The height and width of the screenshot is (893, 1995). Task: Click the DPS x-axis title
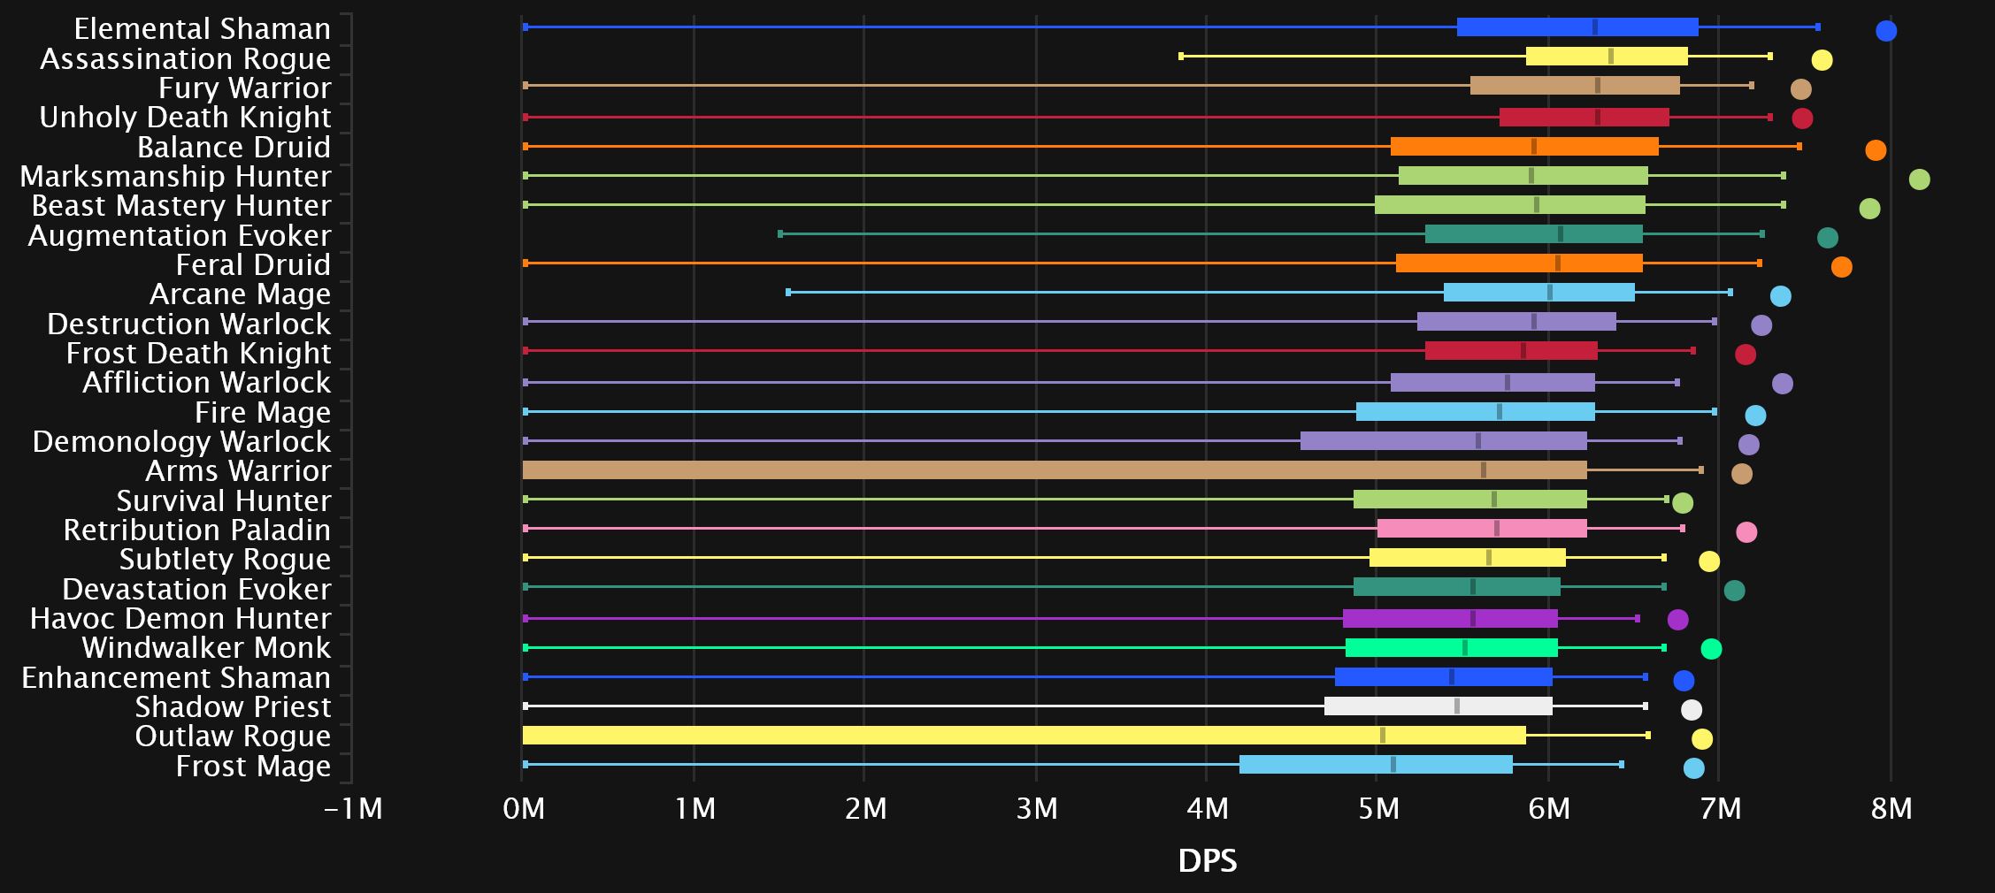(1207, 860)
